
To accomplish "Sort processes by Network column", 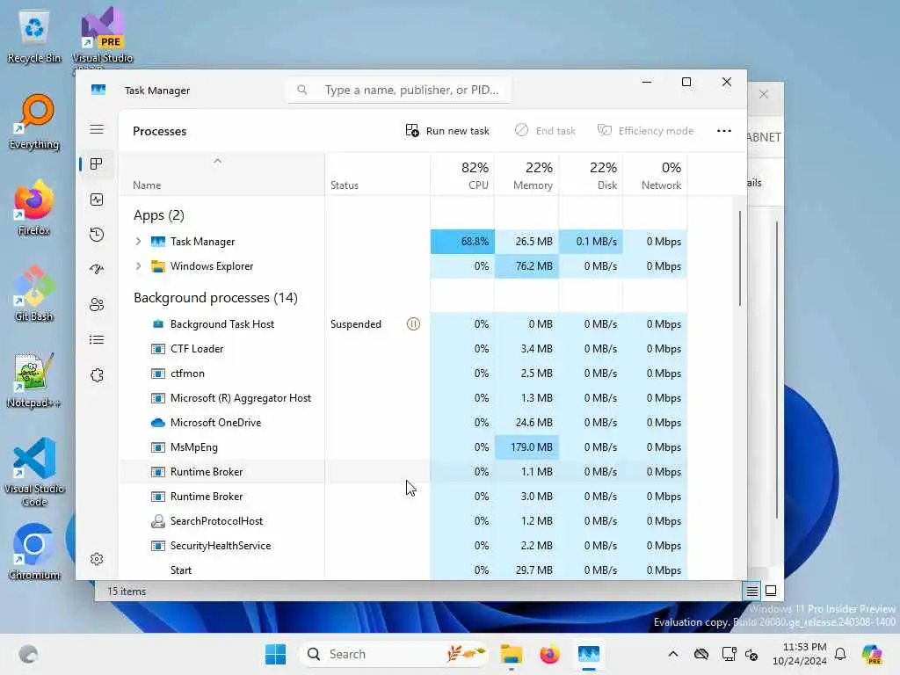I will tap(655, 175).
